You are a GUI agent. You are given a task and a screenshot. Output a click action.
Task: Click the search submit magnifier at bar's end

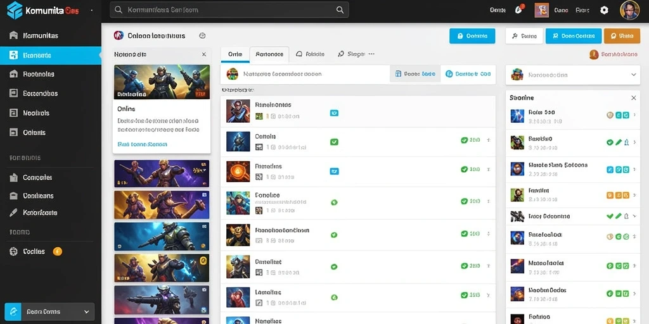point(340,10)
